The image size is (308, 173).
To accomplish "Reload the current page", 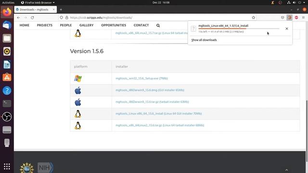I will click(32, 18).
